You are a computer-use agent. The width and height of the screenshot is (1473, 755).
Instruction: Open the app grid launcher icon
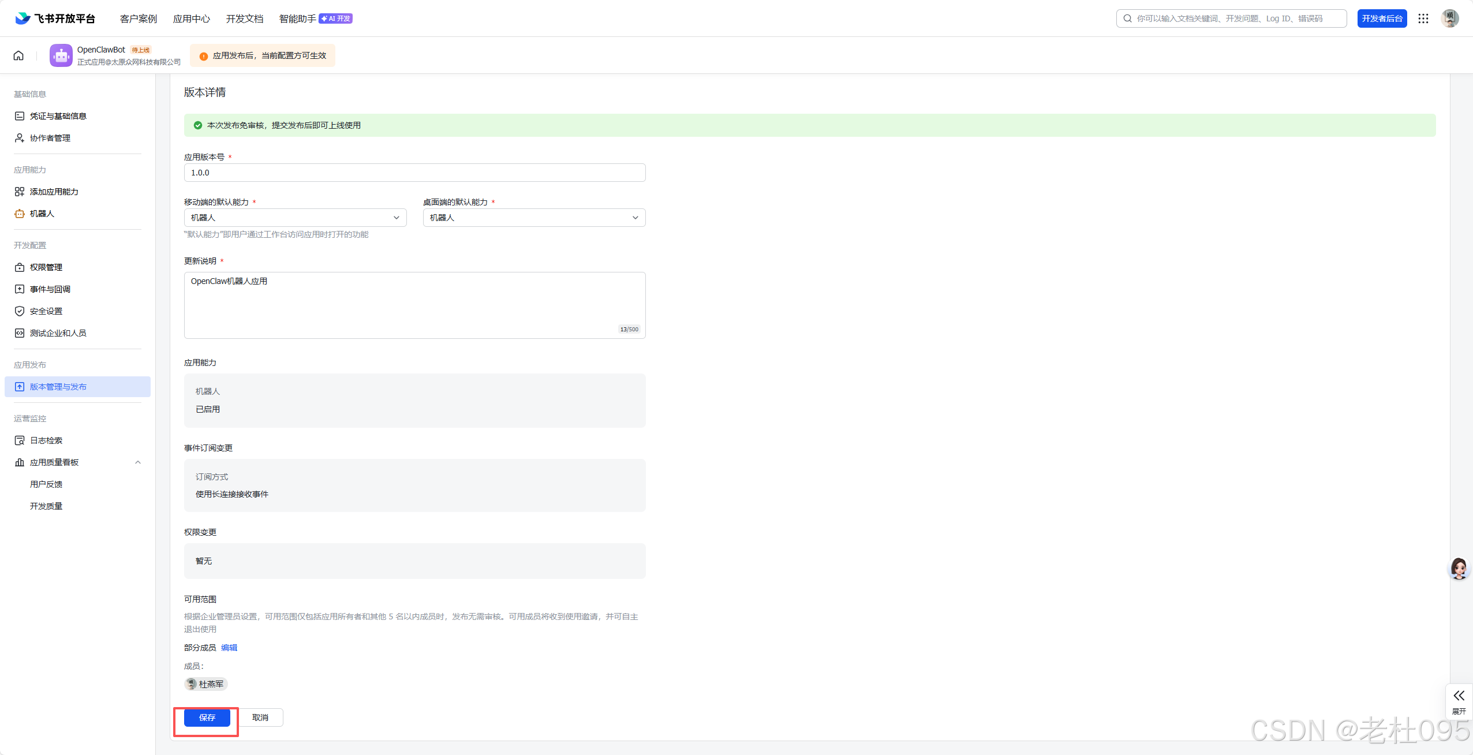coord(1423,18)
